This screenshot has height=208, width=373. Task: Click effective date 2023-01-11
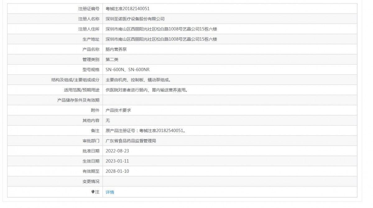pyautogui.click(x=117, y=161)
